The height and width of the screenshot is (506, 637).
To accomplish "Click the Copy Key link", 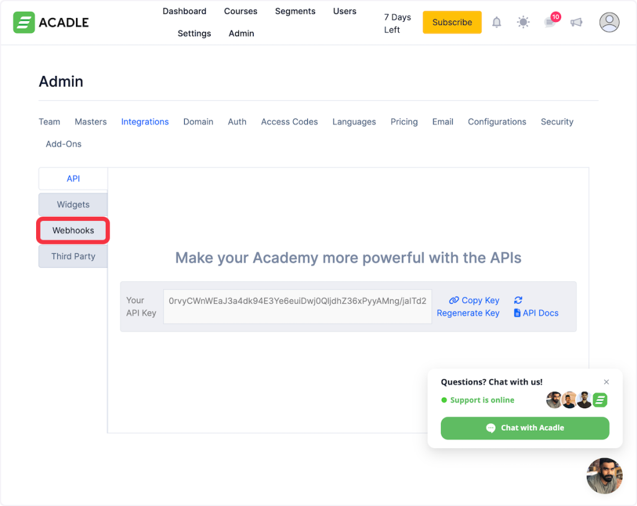I will 474,300.
